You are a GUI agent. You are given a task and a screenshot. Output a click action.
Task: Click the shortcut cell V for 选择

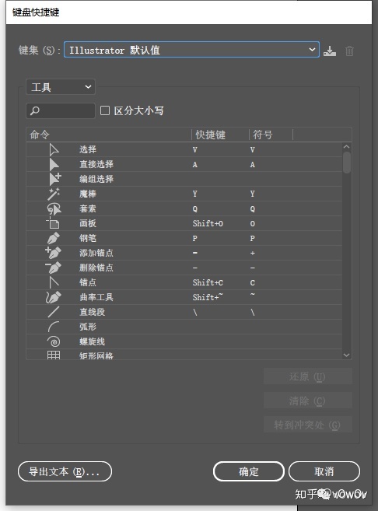pyautogui.click(x=195, y=150)
